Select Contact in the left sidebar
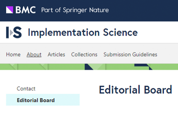The width and height of the screenshot is (178, 119). tap(26, 89)
